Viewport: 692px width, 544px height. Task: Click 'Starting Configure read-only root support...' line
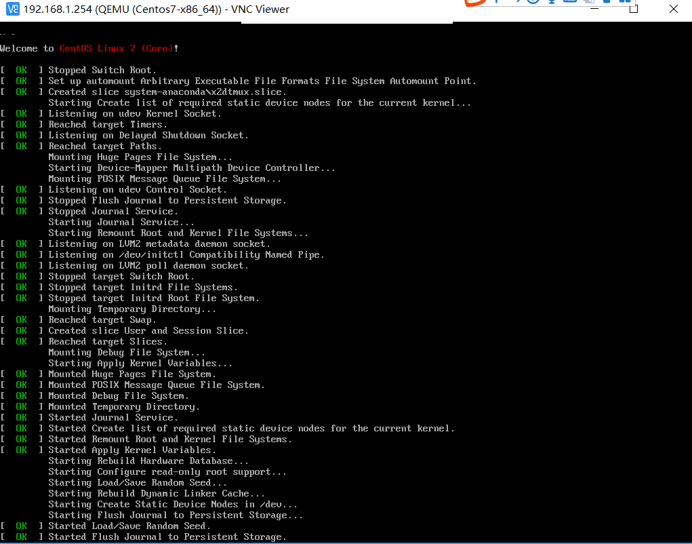[x=167, y=472]
